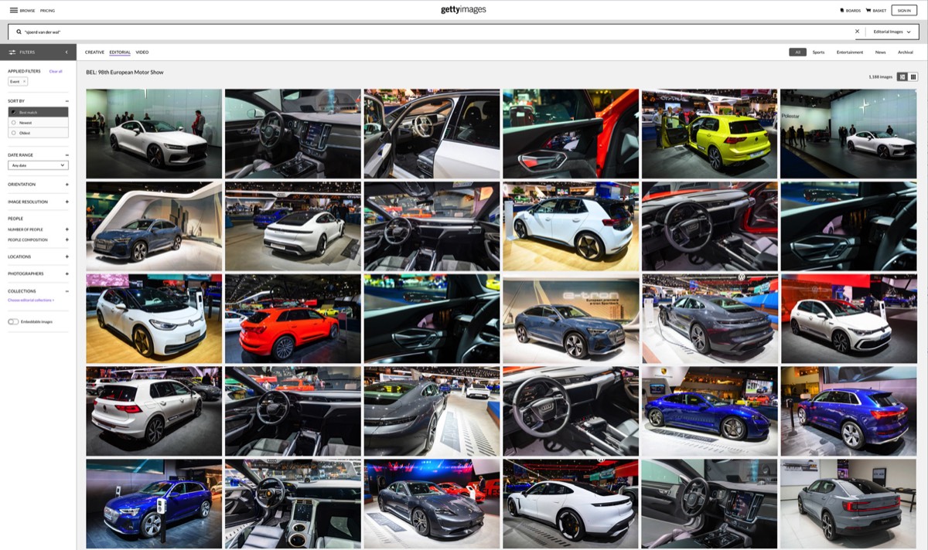The width and height of the screenshot is (928, 550).
Task: Open the yellow Volkswagen Golf thumbnail
Action: tap(709, 134)
